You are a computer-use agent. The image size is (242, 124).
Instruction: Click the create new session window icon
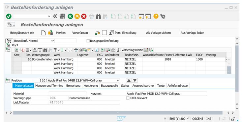point(141,16)
